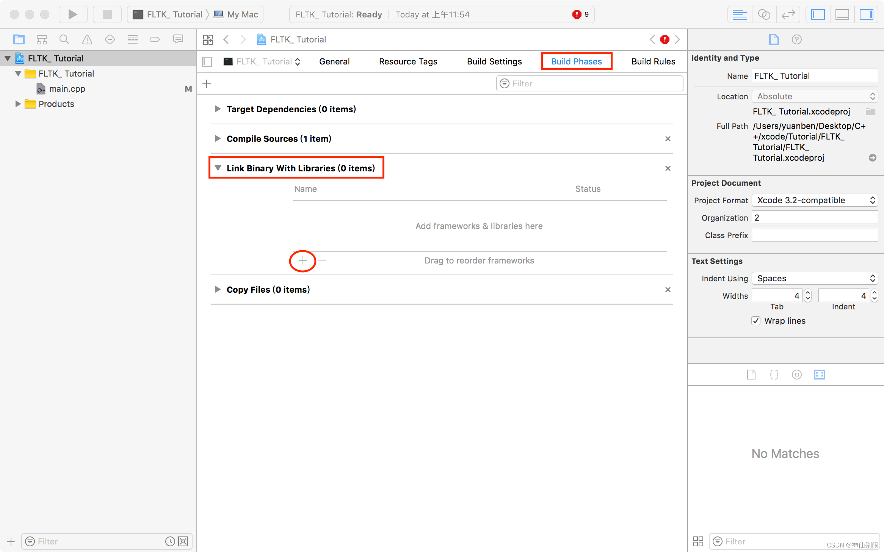
Task: Open the Symbol navigator
Action: (42, 39)
